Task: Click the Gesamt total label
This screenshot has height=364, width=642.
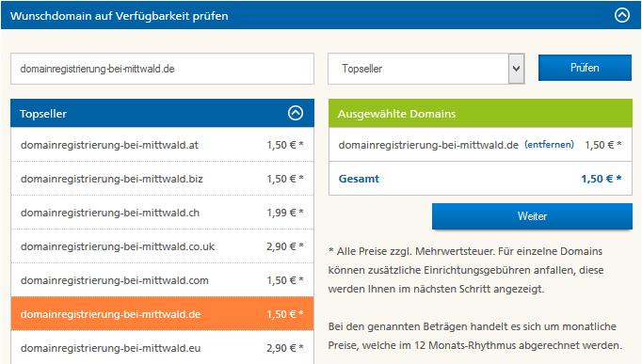Action: click(359, 179)
